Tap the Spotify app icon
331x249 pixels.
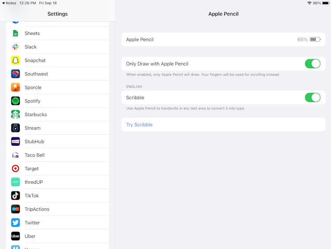(x=15, y=101)
